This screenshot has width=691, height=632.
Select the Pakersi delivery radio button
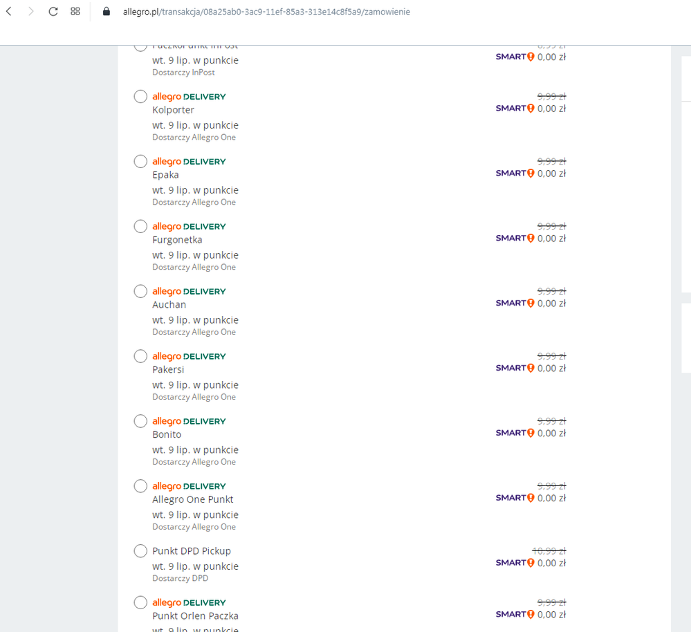coord(140,356)
